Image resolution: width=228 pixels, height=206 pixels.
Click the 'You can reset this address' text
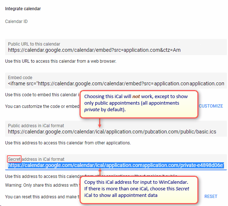click(40, 197)
